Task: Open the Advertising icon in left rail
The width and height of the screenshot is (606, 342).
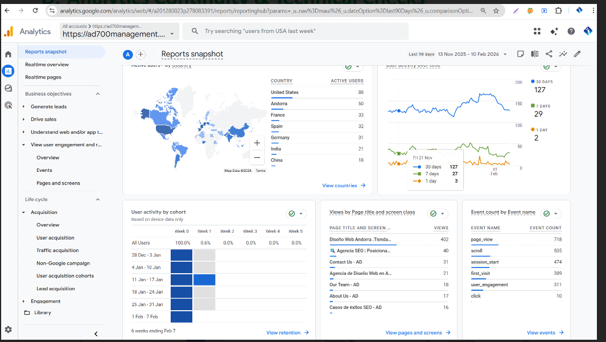Action: point(8,105)
